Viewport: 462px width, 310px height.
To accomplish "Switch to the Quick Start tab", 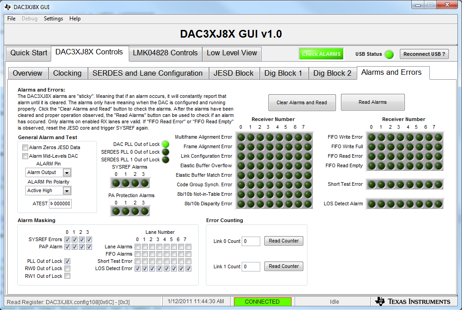I will 29,53.
